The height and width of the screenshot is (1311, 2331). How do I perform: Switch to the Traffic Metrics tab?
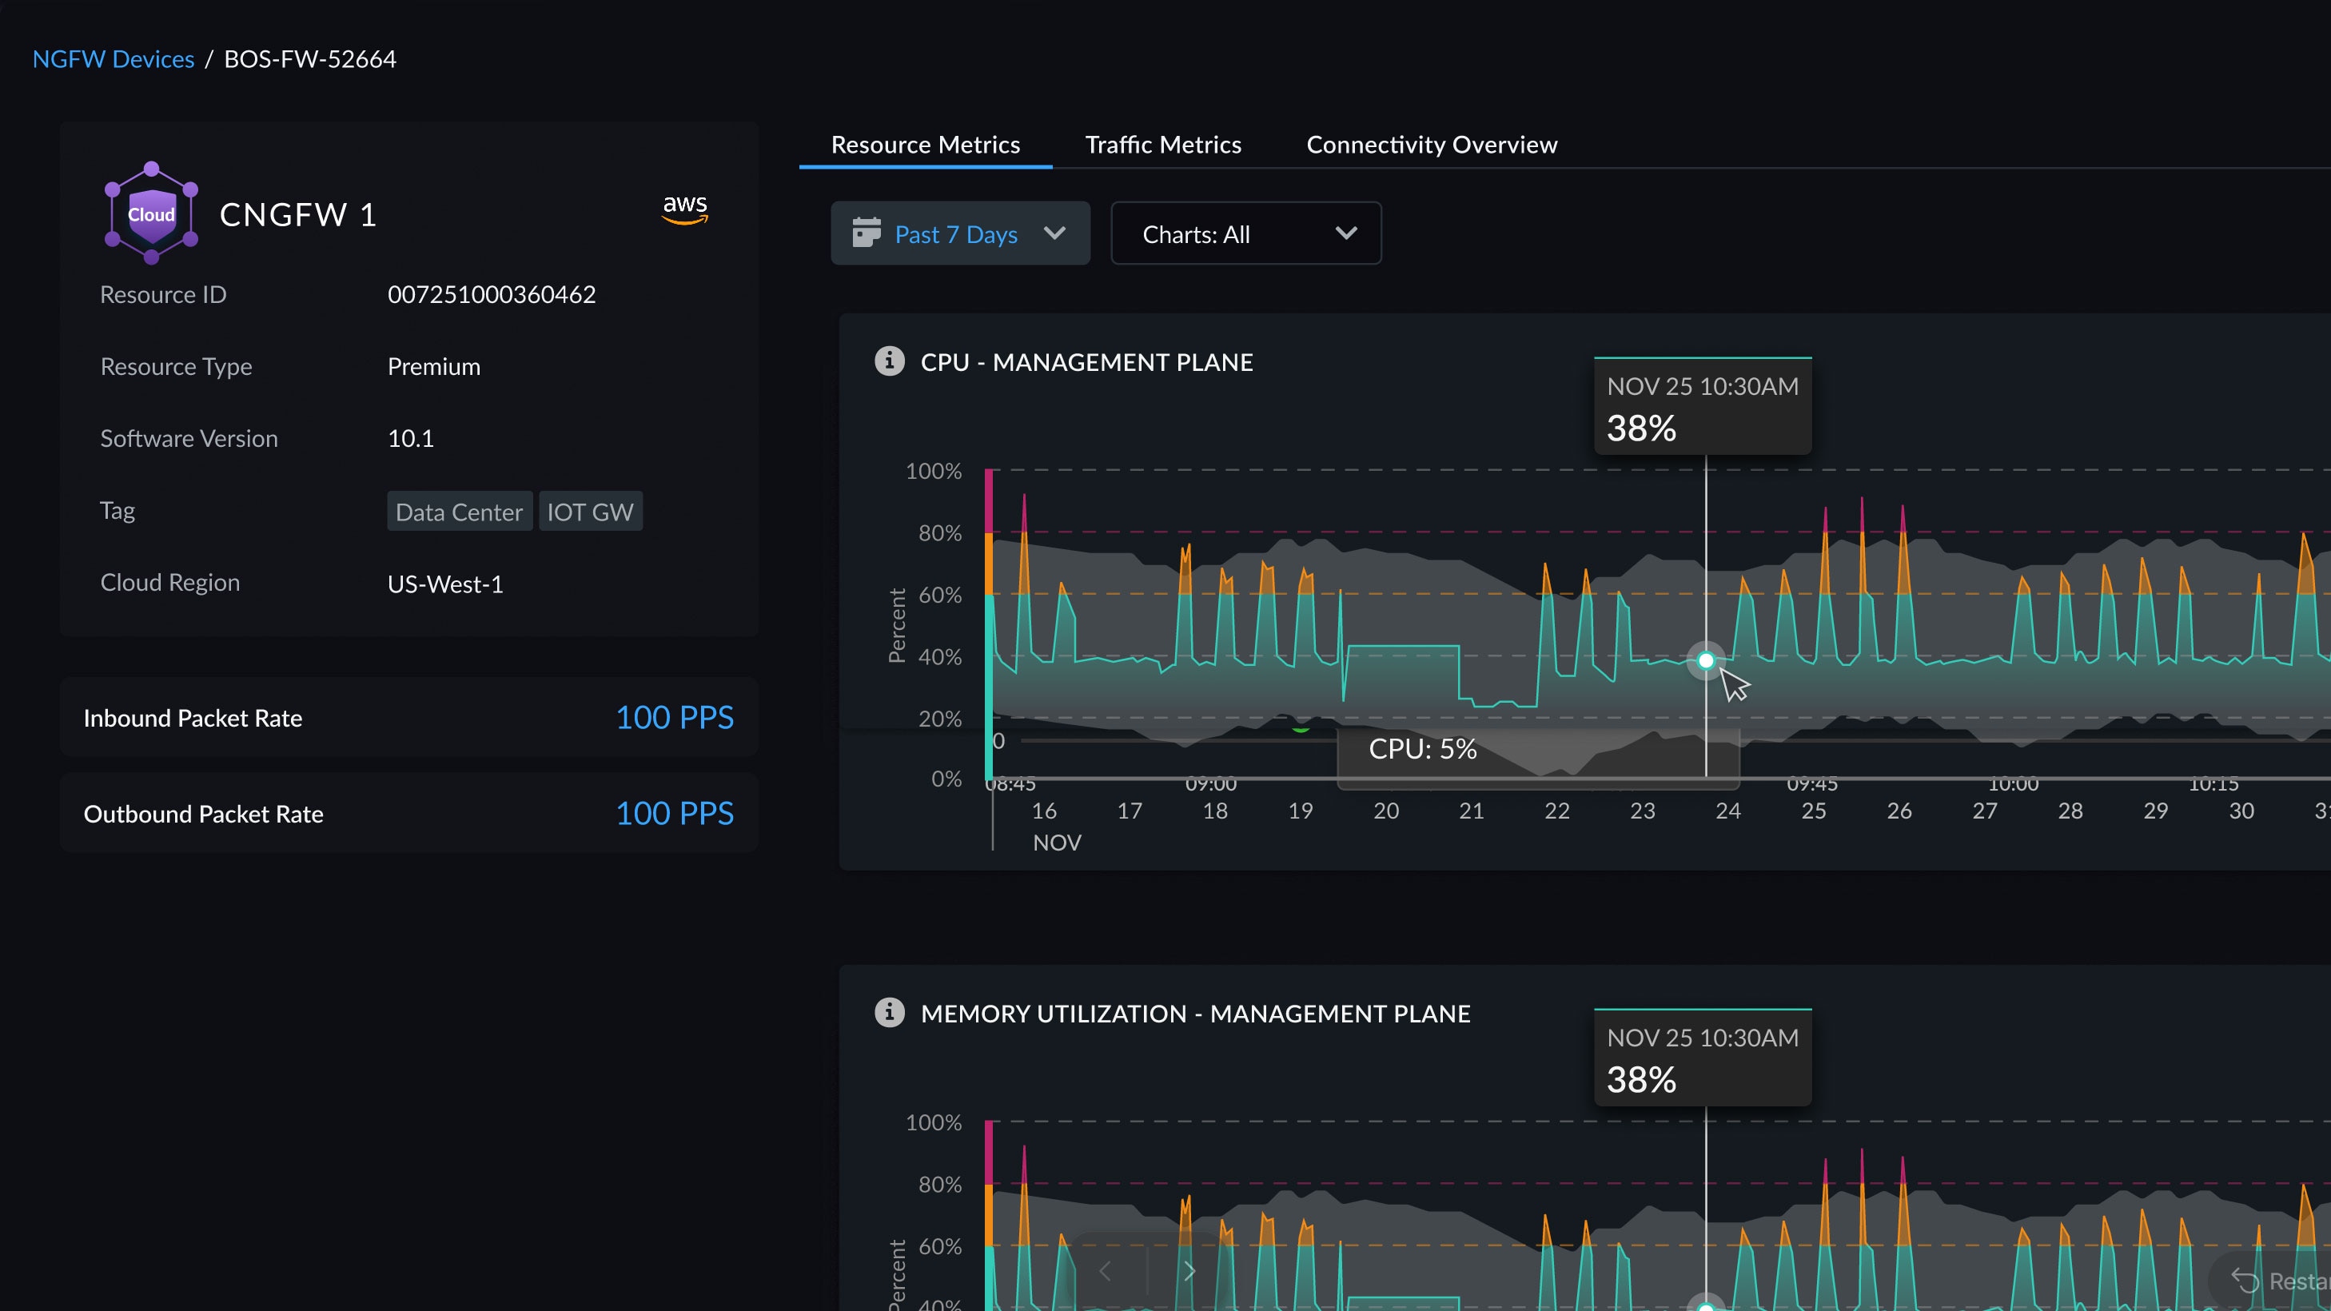1164,144
